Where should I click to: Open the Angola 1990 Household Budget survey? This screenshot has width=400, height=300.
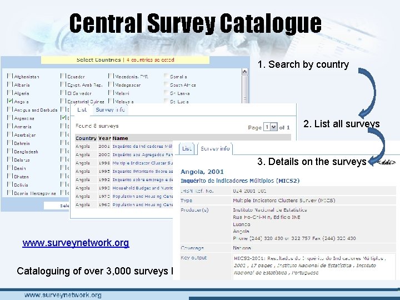tap(142, 188)
